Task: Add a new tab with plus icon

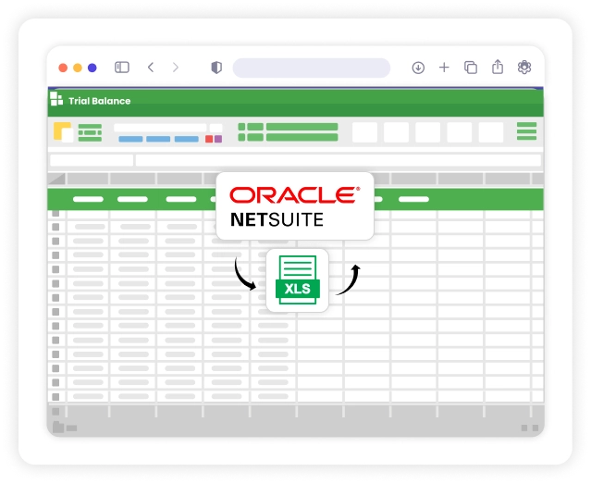Action: [444, 68]
